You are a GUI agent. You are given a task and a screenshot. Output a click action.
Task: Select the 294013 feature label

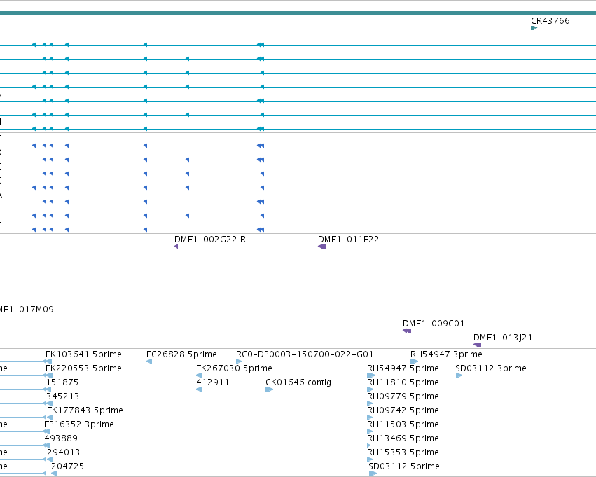[x=64, y=452]
